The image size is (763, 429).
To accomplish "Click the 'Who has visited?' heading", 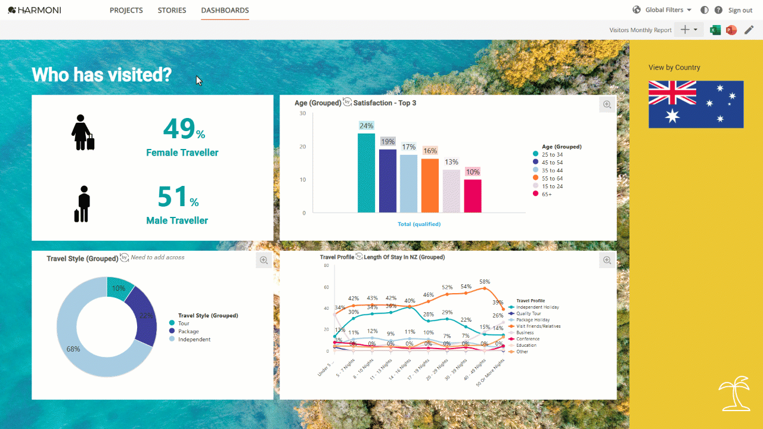I will click(101, 74).
